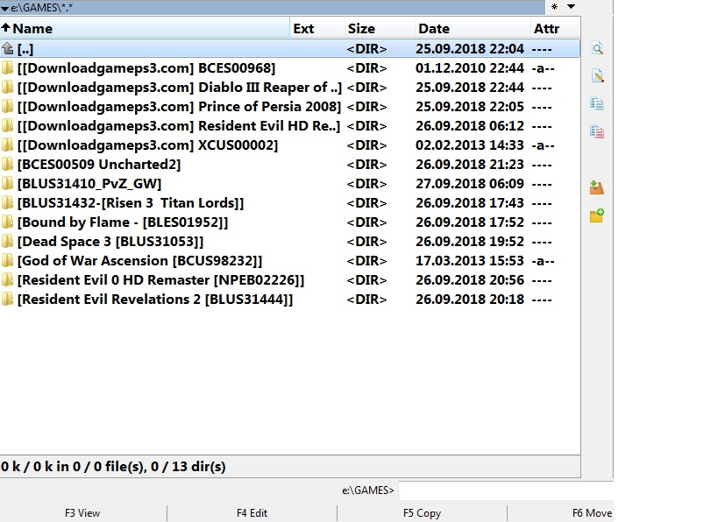Sort by the Size column header

click(x=380, y=28)
